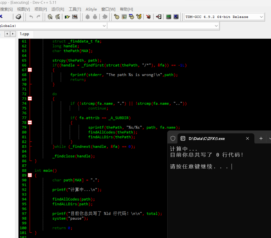This screenshot has width=271, height=238.
Task: Open the TDM-GCC compiler set dropdown
Action: (261, 17)
